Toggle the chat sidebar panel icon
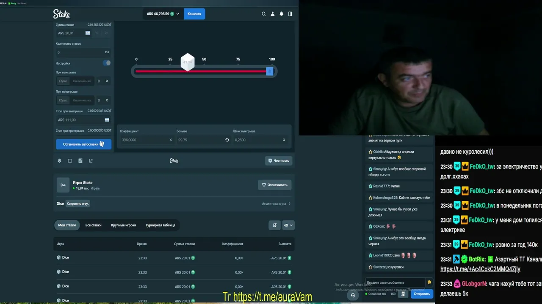Viewport: 542px width, 304px height. [290, 14]
